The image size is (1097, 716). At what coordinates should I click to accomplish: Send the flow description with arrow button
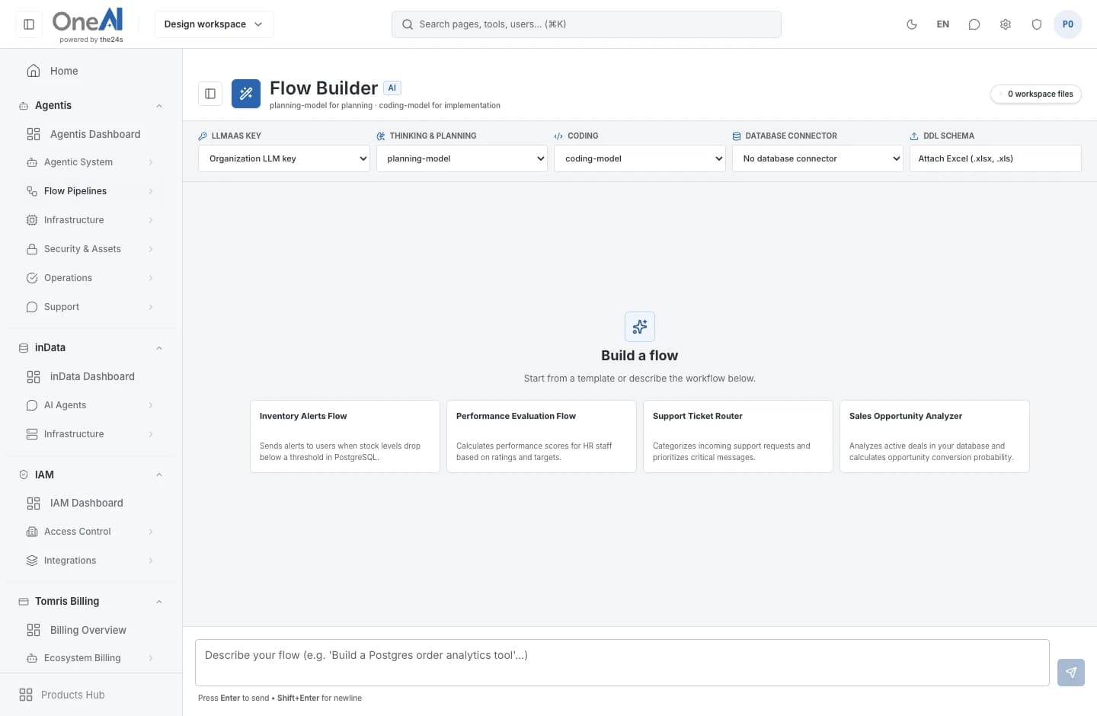point(1071,673)
